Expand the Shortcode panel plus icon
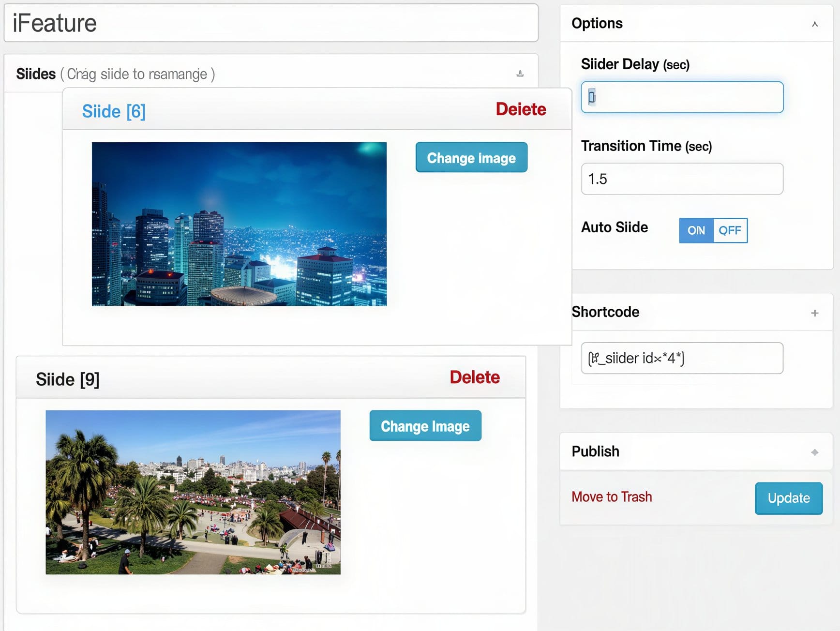Viewport: 840px width, 631px height. pyautogui.click(x=815, y=313)
